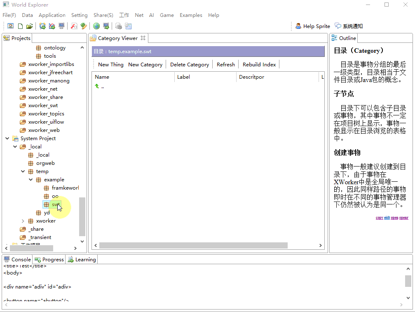Viewport: 415px width, 312px height.
Task: Expand the xworker node in Projects tree
Action: click(x=22, y=221)
